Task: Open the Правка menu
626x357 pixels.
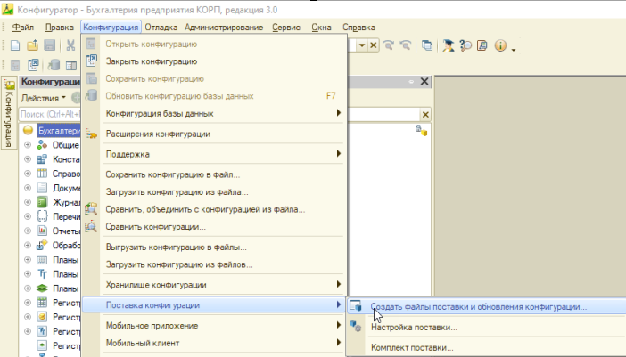Action: click(60, 28)
